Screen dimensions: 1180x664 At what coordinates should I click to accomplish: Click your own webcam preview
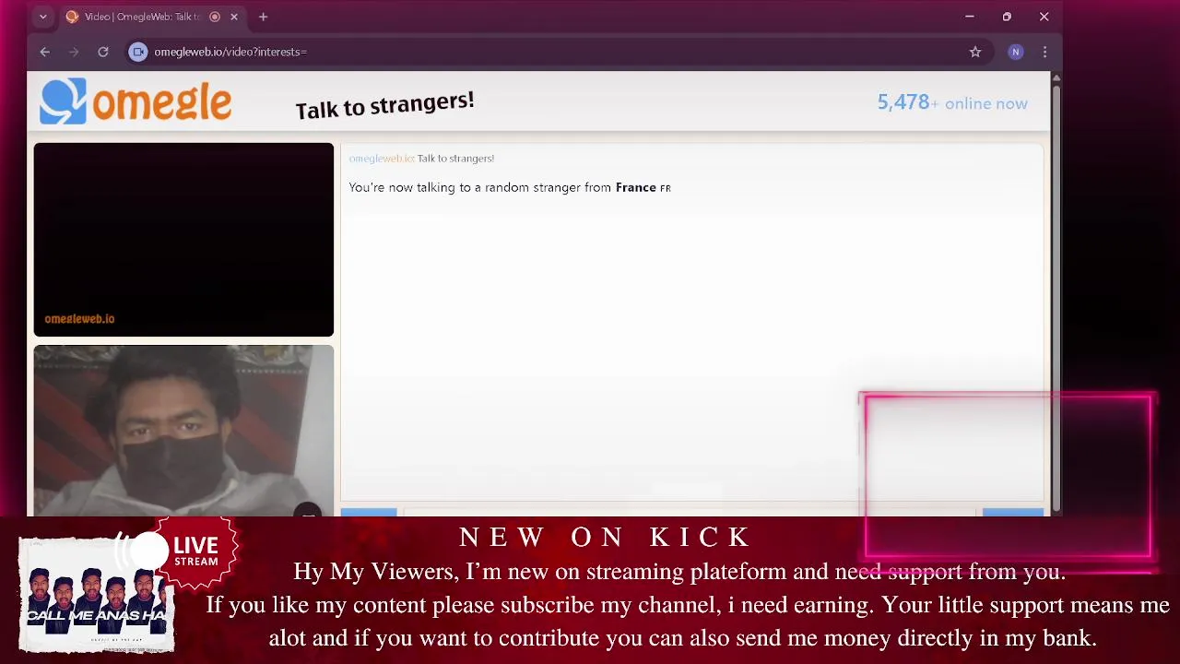pyautogui.click(x=183, y=431)
